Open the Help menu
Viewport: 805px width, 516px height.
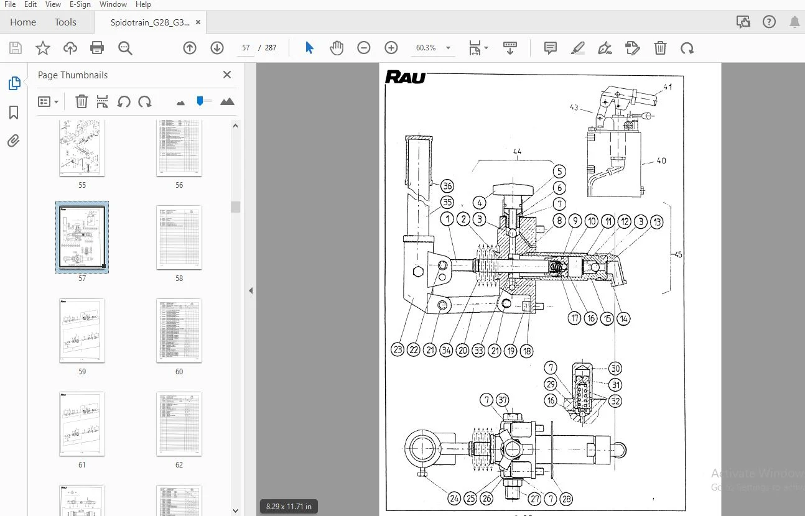tap(143, 4)
